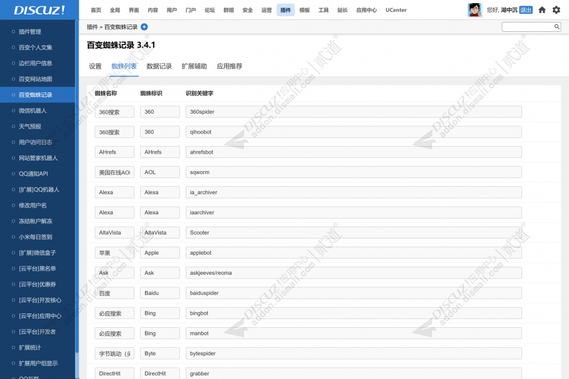The image size is (569, 379).
Task: Click the 退出 logout button
Action: coord(525,10)
